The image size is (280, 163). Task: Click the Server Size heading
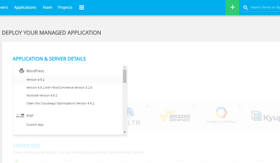[27, 146]
